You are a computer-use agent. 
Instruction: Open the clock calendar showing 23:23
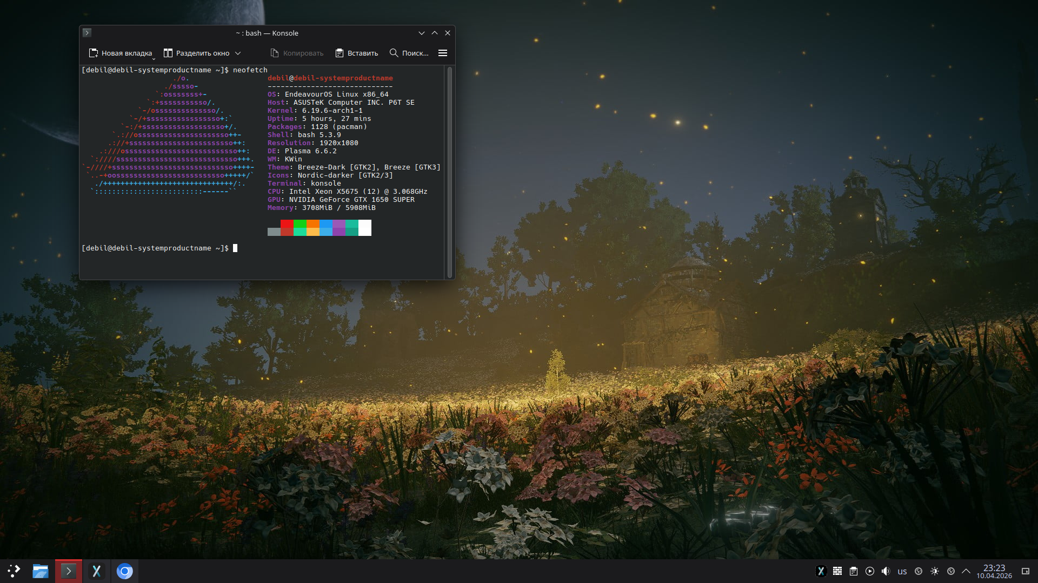click(x=994, y=571)
